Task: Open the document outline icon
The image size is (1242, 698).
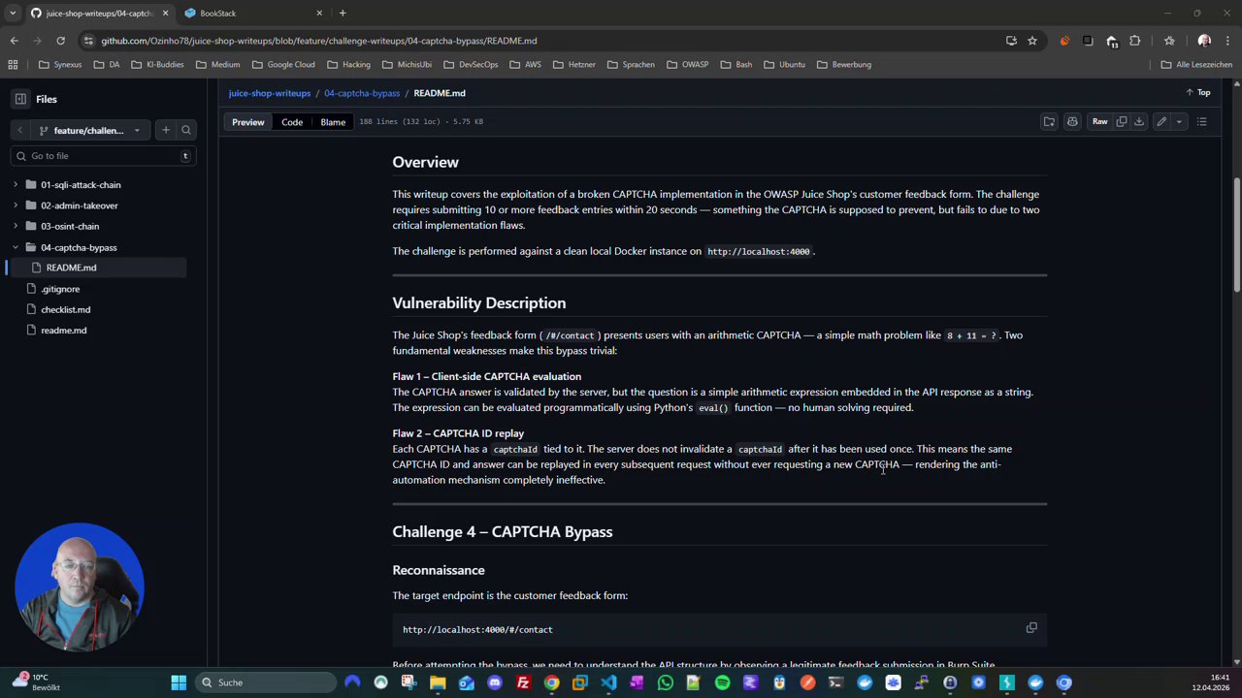Action: pyautogui.click(x=1202, y=121)
